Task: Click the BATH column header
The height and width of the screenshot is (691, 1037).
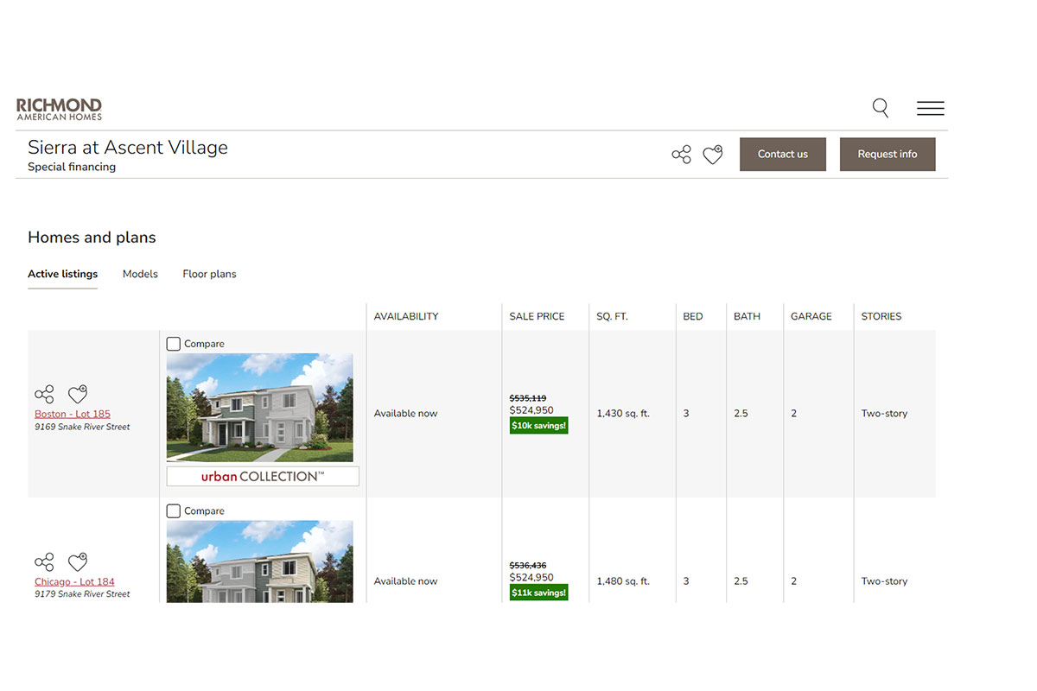Action: [x=747, y=316]
